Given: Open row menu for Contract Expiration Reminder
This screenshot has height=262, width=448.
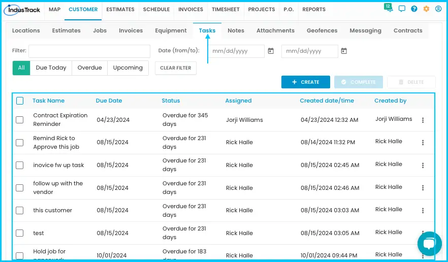Looking at the screenshot, I should coord(423,120).
